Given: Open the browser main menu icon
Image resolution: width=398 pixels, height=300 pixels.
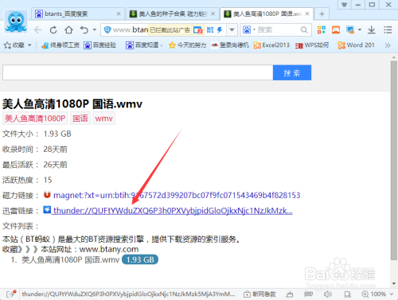Looking at the screenshot, I should coord(388,30).
